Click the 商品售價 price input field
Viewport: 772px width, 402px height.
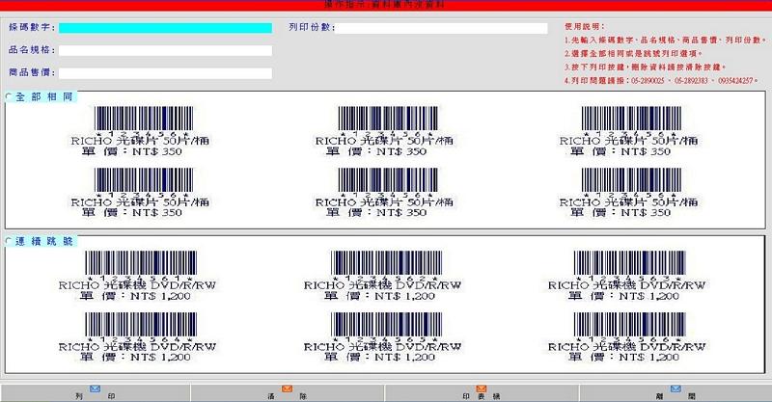coord(165,73)
